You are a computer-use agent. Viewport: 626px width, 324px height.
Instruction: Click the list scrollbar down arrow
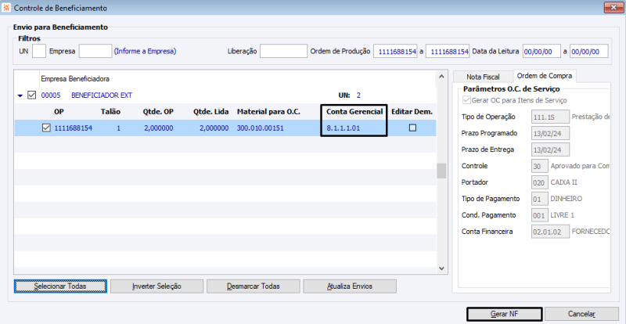(441, 268)
